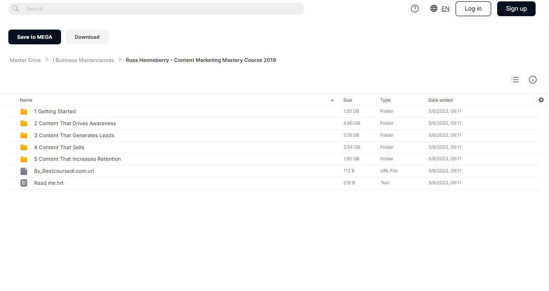Click the 219 B size value
Viewport: 549px width, 291px height.
[x=349, y=182]
